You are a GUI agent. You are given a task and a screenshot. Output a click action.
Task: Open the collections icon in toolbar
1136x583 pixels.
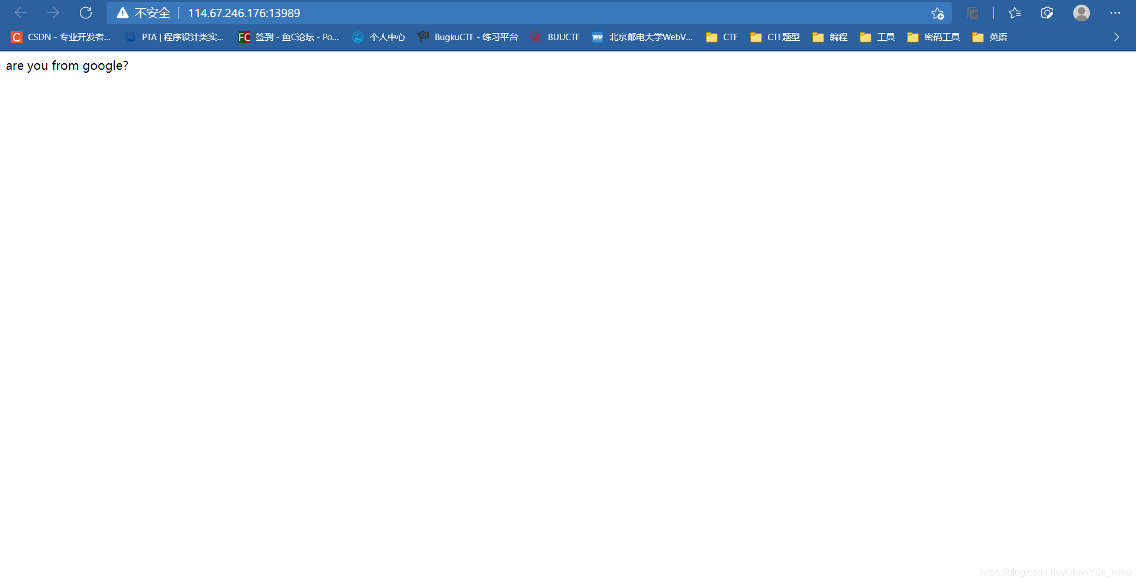[973, 13]
